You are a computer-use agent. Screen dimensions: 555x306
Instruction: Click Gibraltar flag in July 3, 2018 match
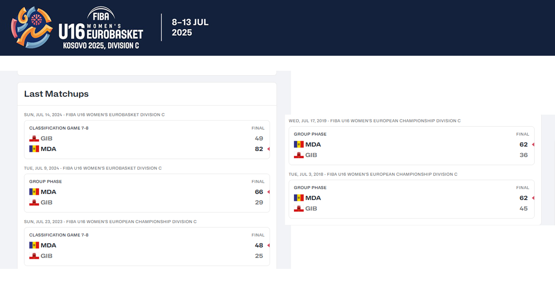298,208
